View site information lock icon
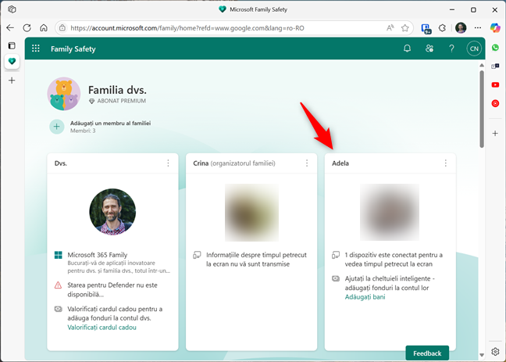The height and width of the screenshot is (362, 506). point(62,28)
